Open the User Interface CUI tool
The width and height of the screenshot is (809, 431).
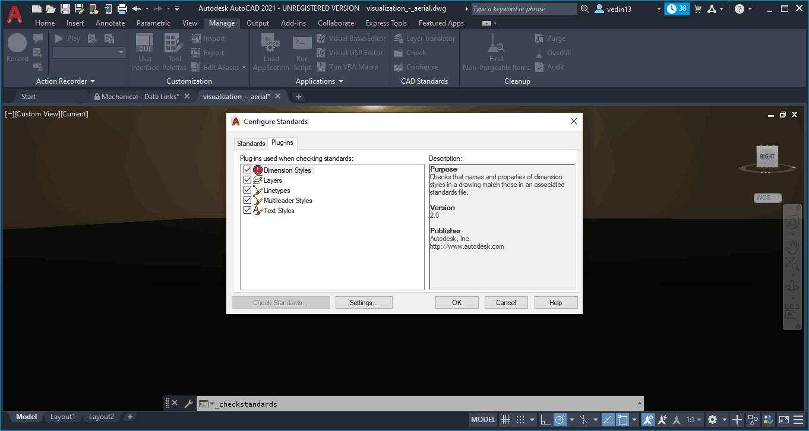coord(145,52)
